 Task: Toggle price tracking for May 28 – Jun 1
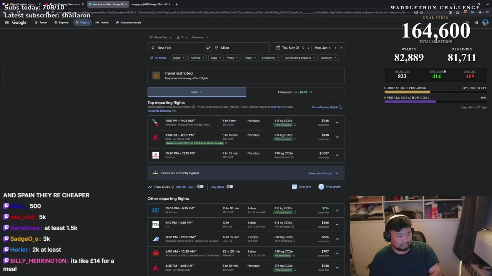[x=200, y=187]
